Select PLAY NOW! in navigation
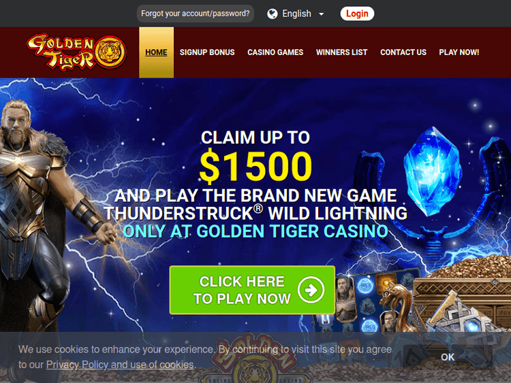This screenshot has height=383, width=511. click(459, 52)
